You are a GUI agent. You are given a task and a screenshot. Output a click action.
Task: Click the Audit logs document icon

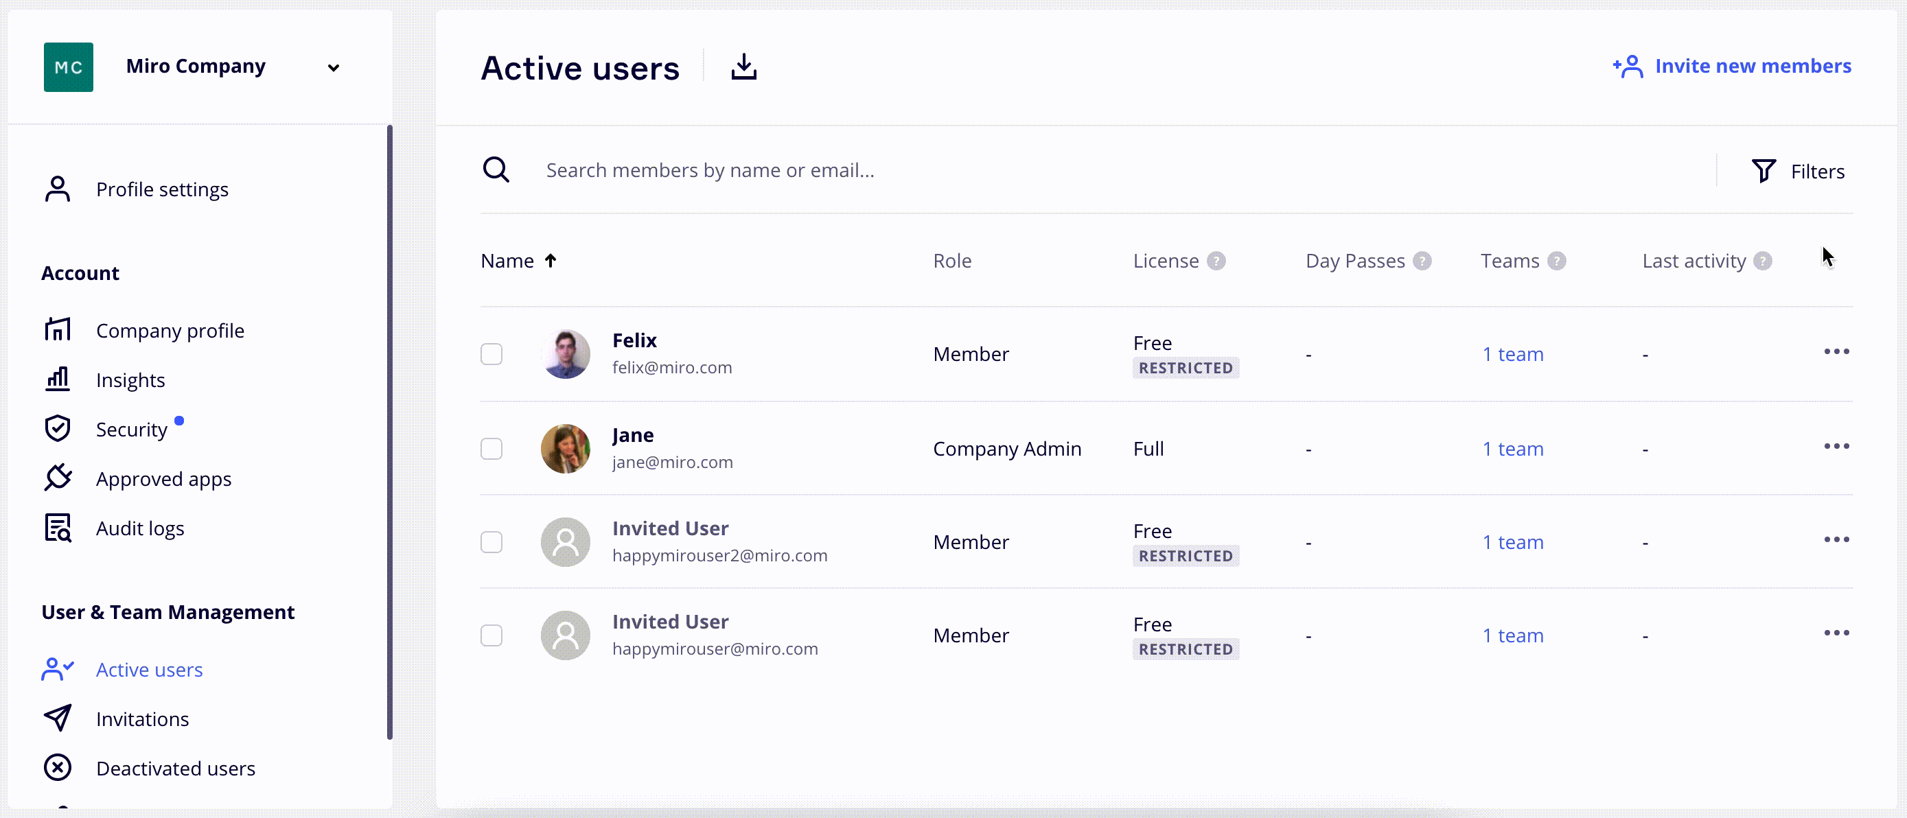[x=58, y=528]
